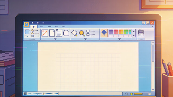Click the yellow zoom slider bar
Screen dimensions: 173x97
pos(138,94)
